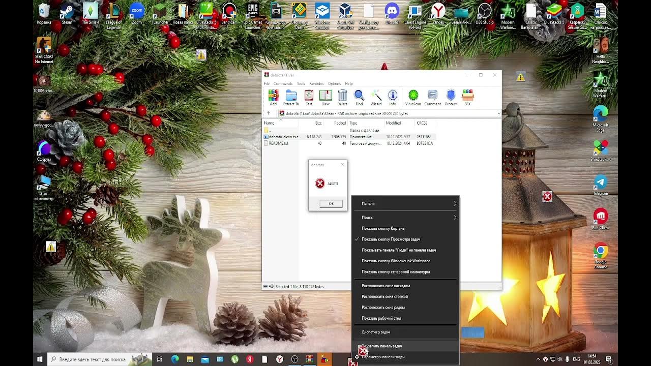Select the Microsoft Edge desktop icon
This screenshot has width=651, height=366.
tap(600, 118)
